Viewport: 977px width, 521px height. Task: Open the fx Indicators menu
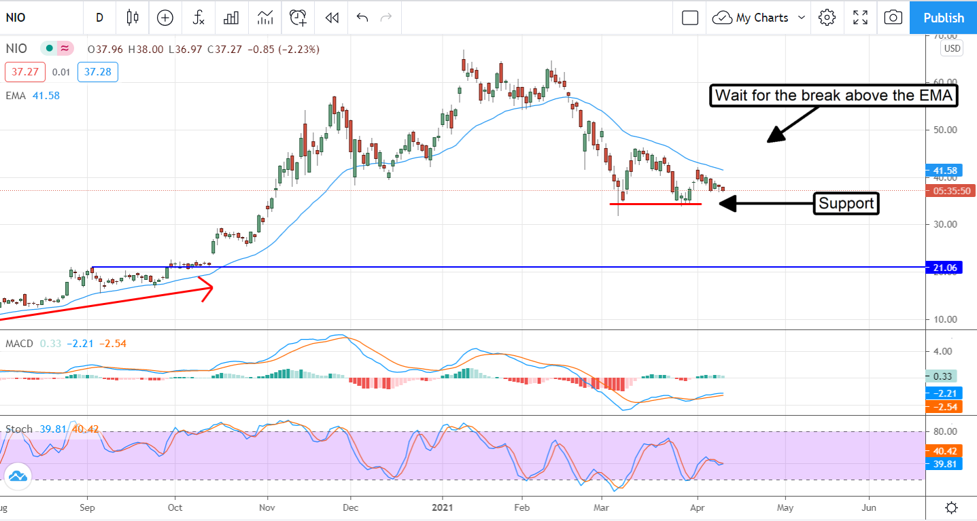click(x=198, y=18)
